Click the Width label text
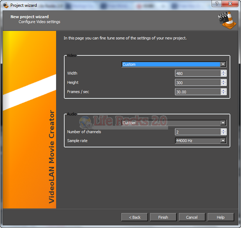The height and width of the screenshot is (228, 241). click(x=72, y=73)
